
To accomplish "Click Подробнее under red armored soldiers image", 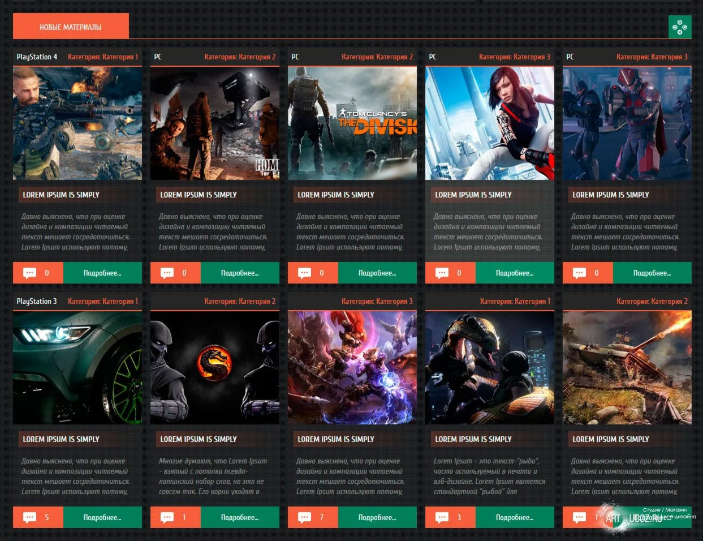I will tap(652, 273).
